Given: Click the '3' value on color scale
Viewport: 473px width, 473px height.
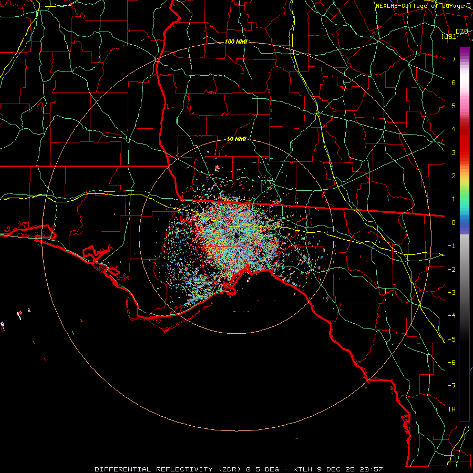Looking at the screenshot, I should 454,152.
